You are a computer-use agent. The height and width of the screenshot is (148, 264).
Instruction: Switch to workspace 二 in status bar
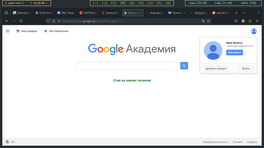click(x=105, y=3)
